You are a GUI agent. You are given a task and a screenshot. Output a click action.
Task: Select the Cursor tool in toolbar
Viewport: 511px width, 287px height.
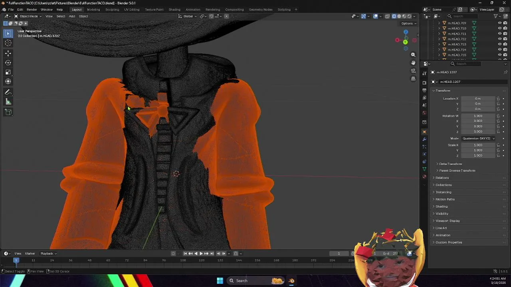pos(8,43)
